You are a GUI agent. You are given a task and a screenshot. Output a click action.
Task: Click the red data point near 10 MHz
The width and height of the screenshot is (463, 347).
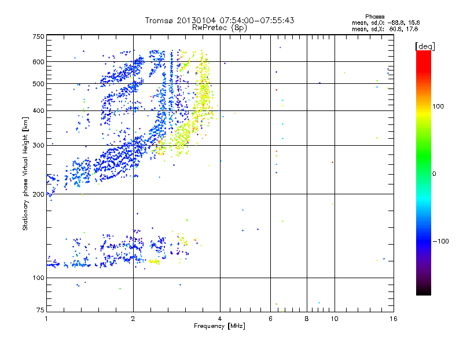click(332, 163)
